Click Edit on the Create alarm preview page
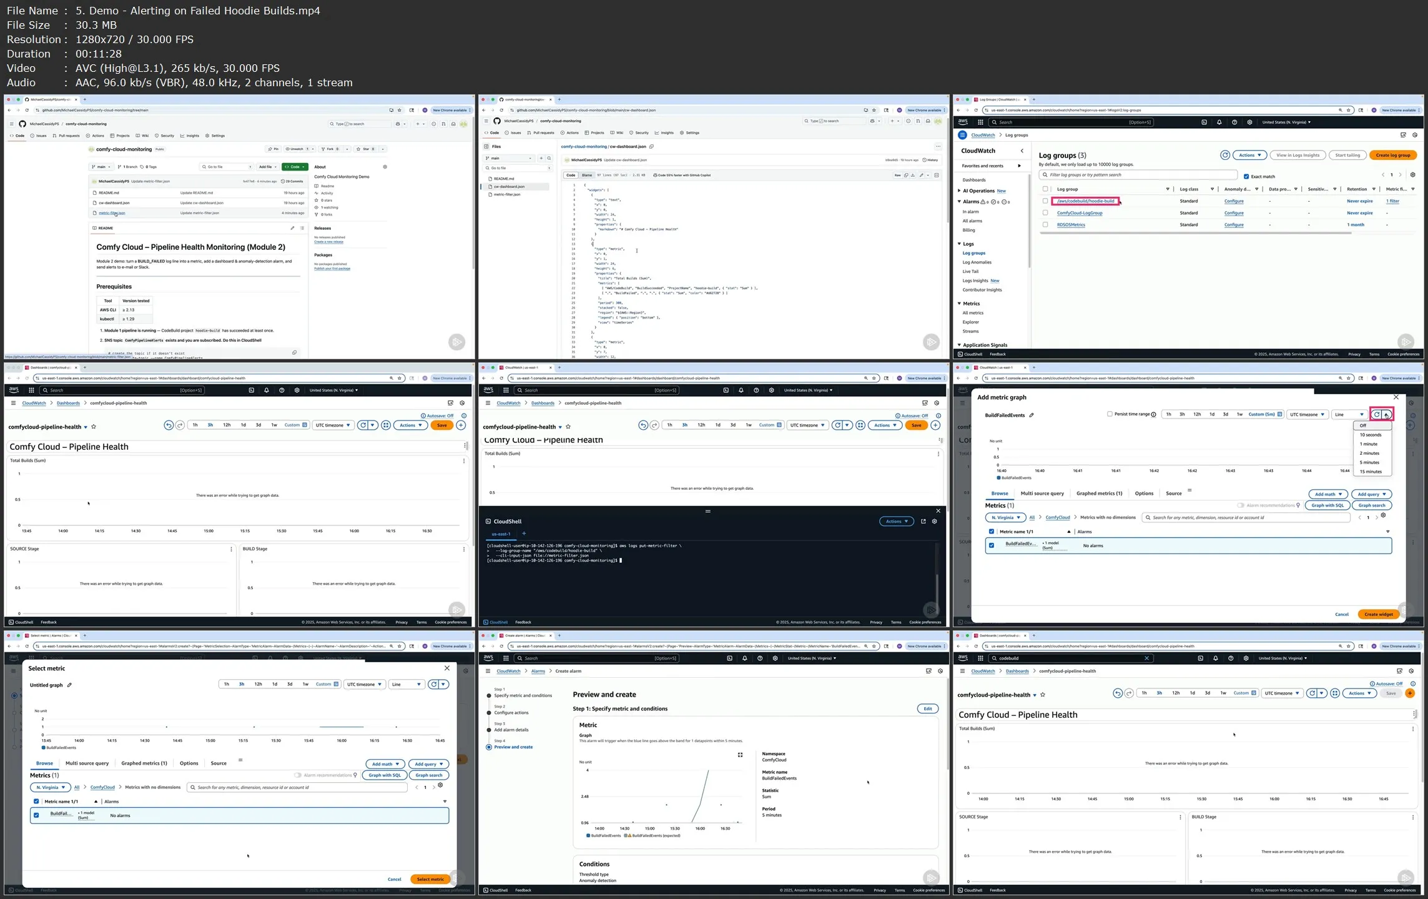The image size is (1428, 899). (928, 708)
